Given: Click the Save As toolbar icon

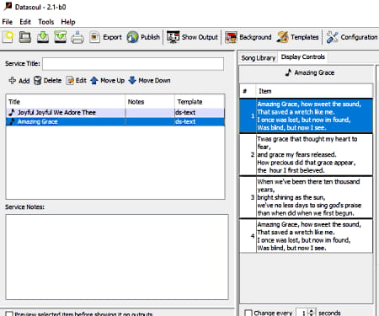Looking at the screenshot, I should click(x=60, y=37).
